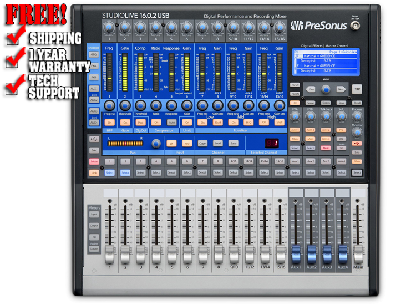Enable 48V phantom power

point(187,144)
